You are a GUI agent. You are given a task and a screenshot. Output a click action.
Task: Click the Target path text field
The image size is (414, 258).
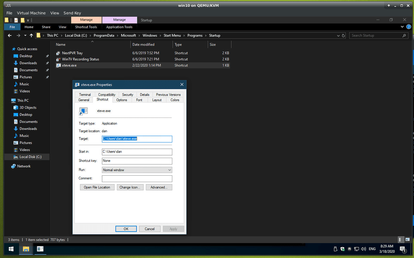pos(137,139)
